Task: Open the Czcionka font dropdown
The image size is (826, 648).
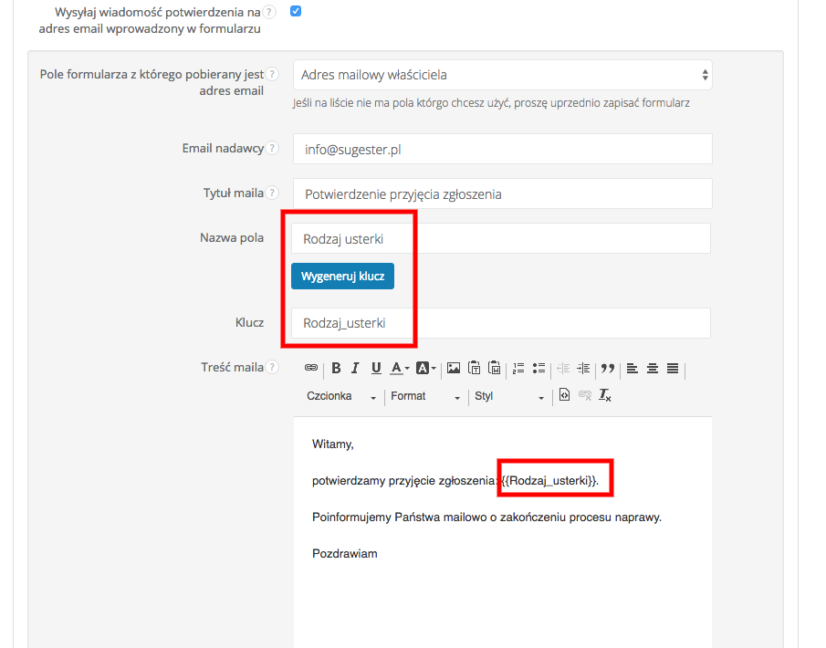Action: tap(341, 396)
